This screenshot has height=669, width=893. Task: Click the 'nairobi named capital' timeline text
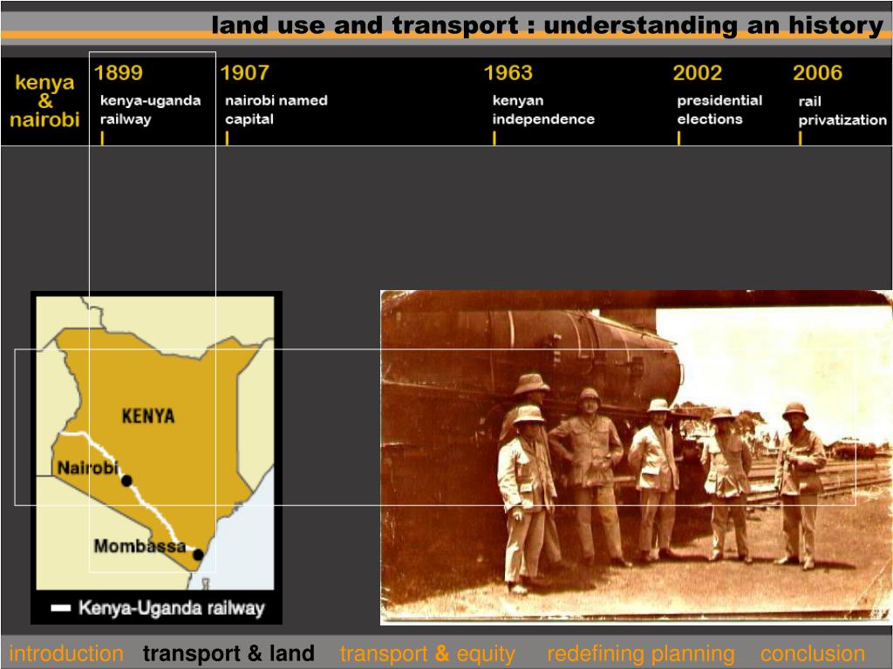276,110
